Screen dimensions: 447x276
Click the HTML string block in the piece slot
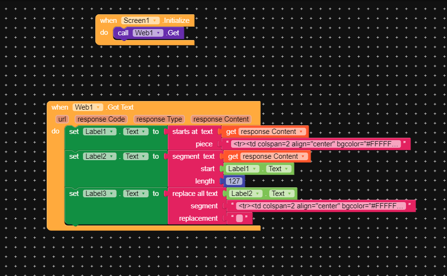click(x=319, y=143)
